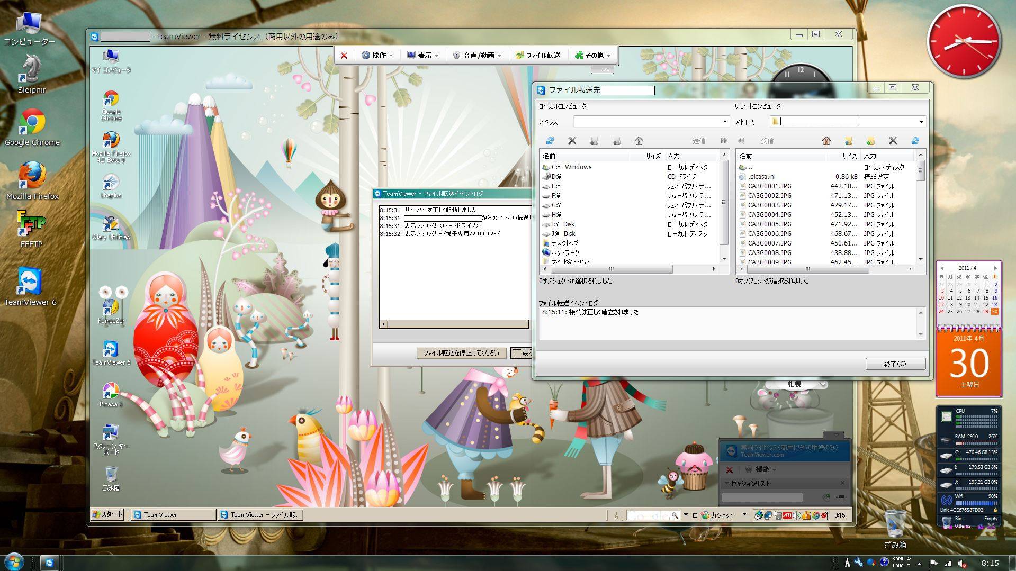Image resolution: width=1016 pixels, height=571 pixels.
Task: Open the その他 dropdown menu
Action: [593, 55]
